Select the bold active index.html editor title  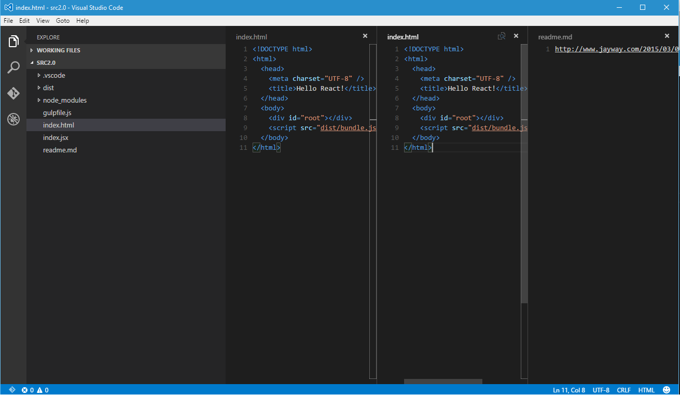click(403, 37)
